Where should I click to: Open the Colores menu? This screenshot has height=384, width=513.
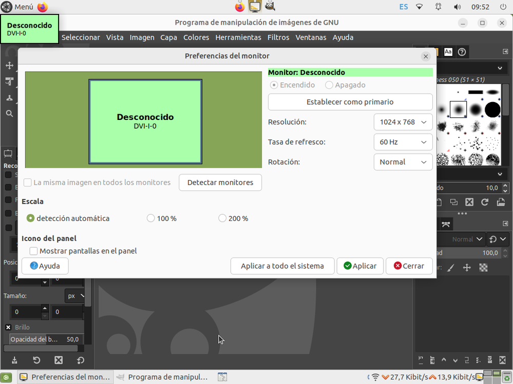click(196, 37)
